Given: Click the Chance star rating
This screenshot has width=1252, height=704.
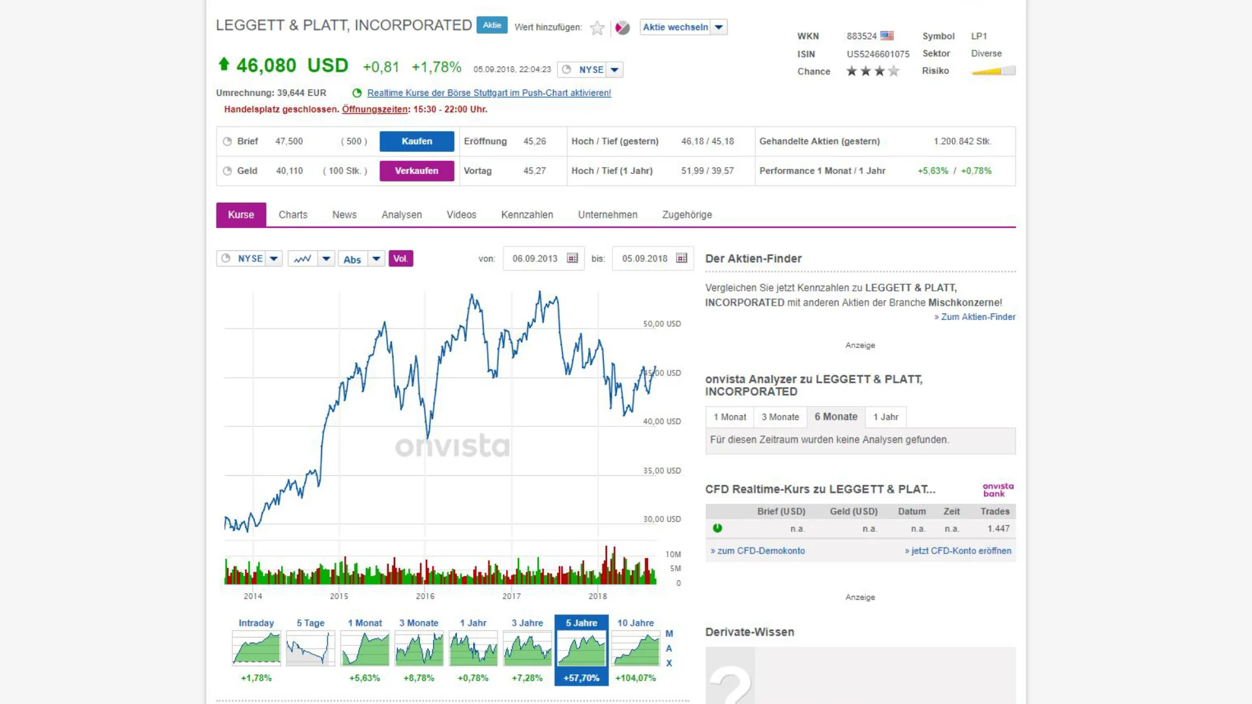Looking at the screenshot, I should 872,71.
